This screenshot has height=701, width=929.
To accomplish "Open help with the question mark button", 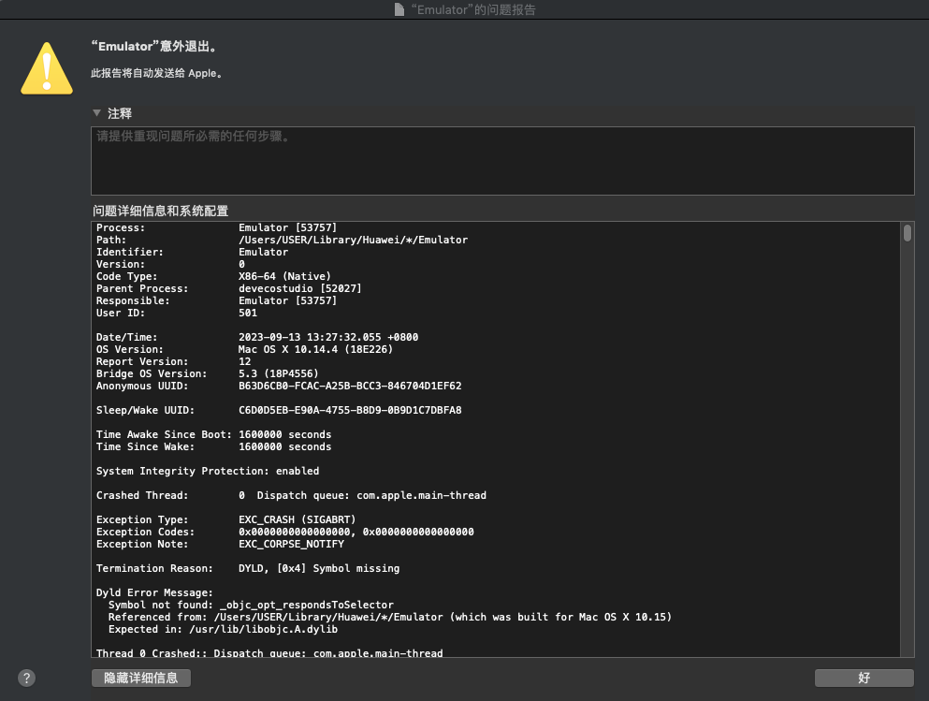I will click(x=27, y=679).
